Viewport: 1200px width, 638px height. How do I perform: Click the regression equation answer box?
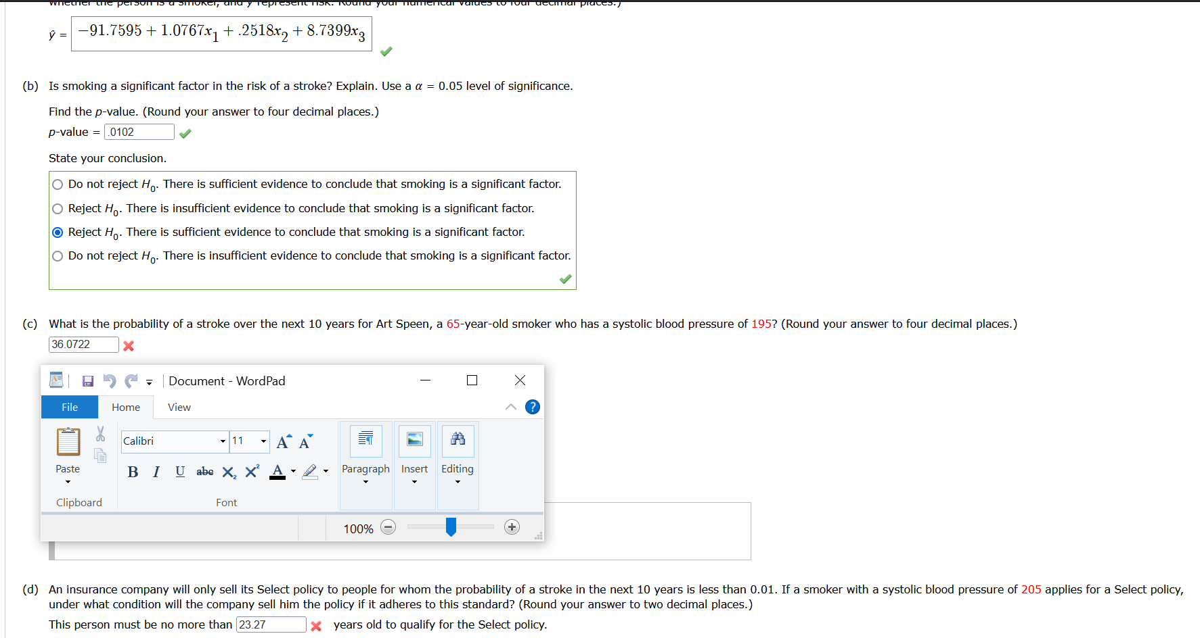(x=221, y=33)
